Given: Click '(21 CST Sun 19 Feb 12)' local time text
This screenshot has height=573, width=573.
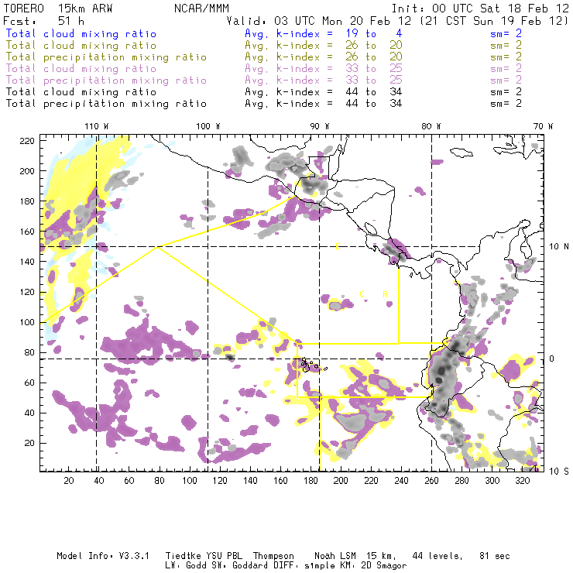Looking at the screenshot, I should click(x=495, y=21).
